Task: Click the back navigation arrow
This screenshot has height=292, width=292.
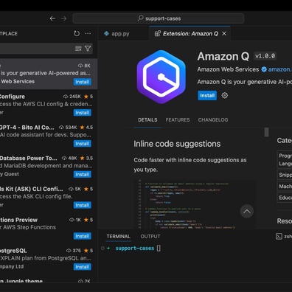Action: [52, 18]
